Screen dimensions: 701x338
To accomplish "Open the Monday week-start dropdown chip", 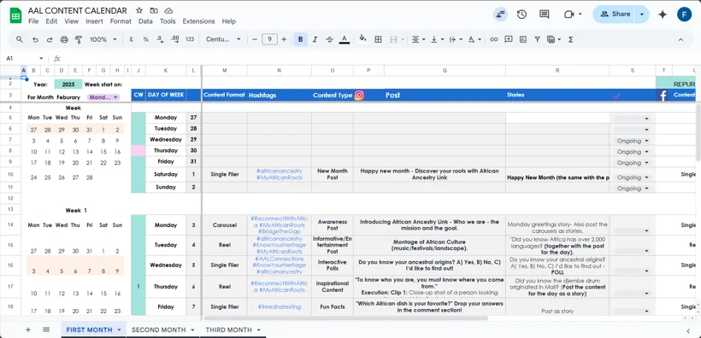I will [103, 97].
